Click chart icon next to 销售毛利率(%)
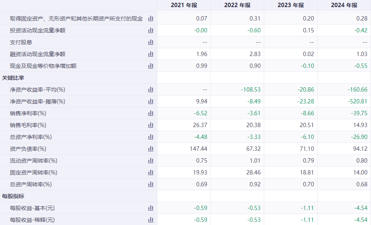This screenshot has height=225, width=371. click(150, 125)
